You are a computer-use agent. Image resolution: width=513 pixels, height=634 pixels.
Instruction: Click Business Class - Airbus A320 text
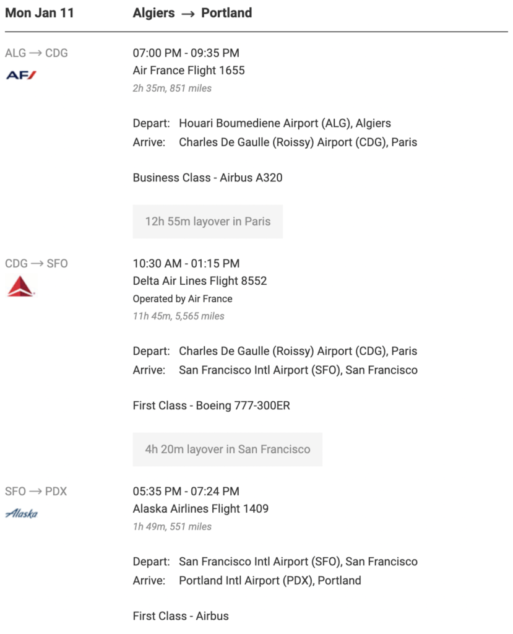coord(207,178)
